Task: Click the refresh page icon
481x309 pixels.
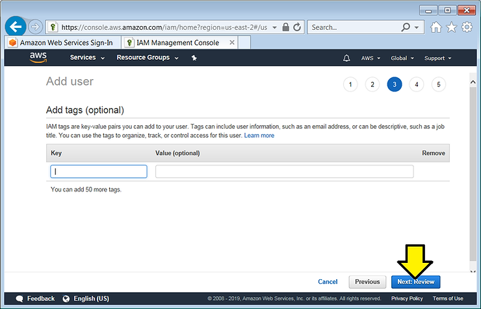Action: (x=297, y=27)
